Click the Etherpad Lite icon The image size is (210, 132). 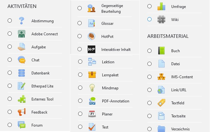coord(21,86)
